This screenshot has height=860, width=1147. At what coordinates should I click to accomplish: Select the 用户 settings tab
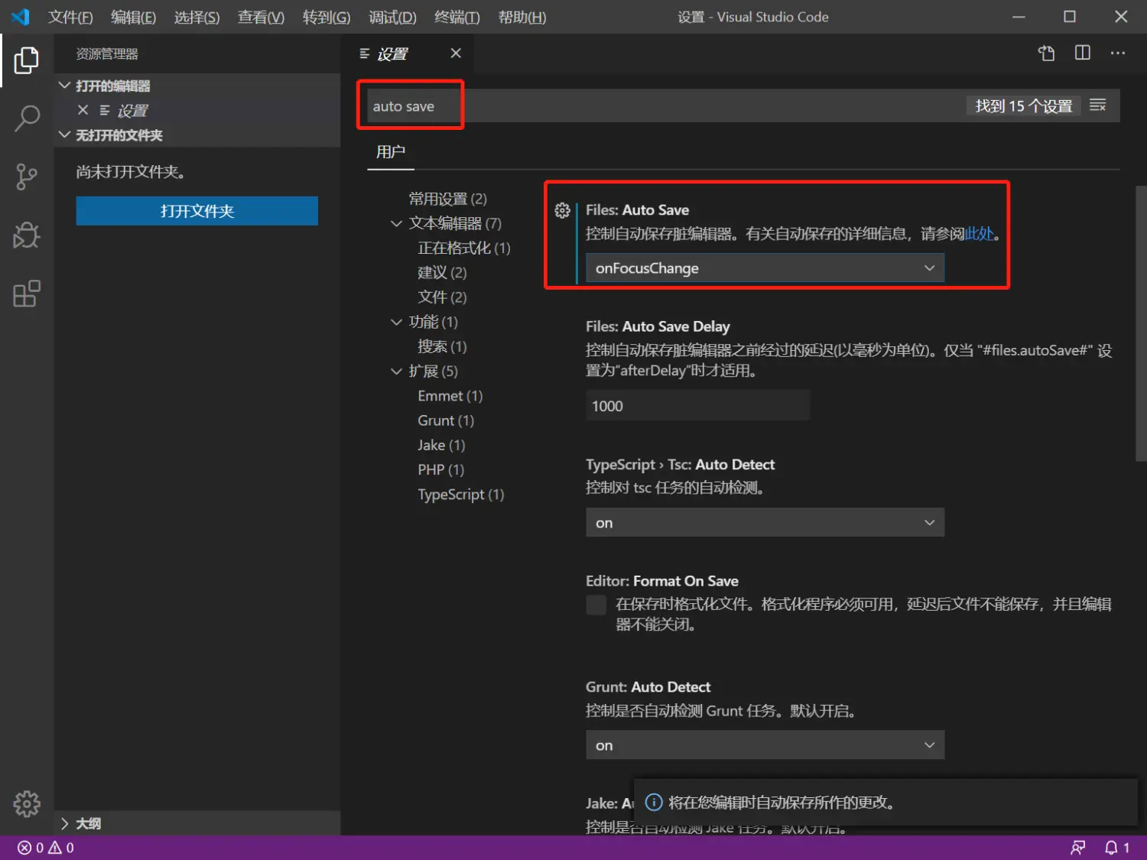[x=391, y=152]
